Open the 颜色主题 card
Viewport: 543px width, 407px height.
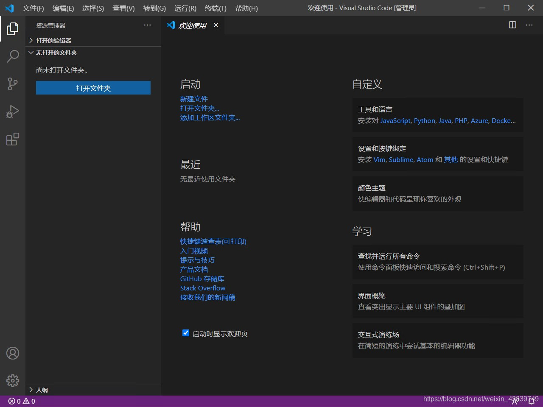(x=438, y=193)
